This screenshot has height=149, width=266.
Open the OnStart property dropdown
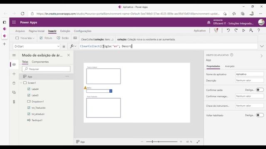tap(37, 46)
